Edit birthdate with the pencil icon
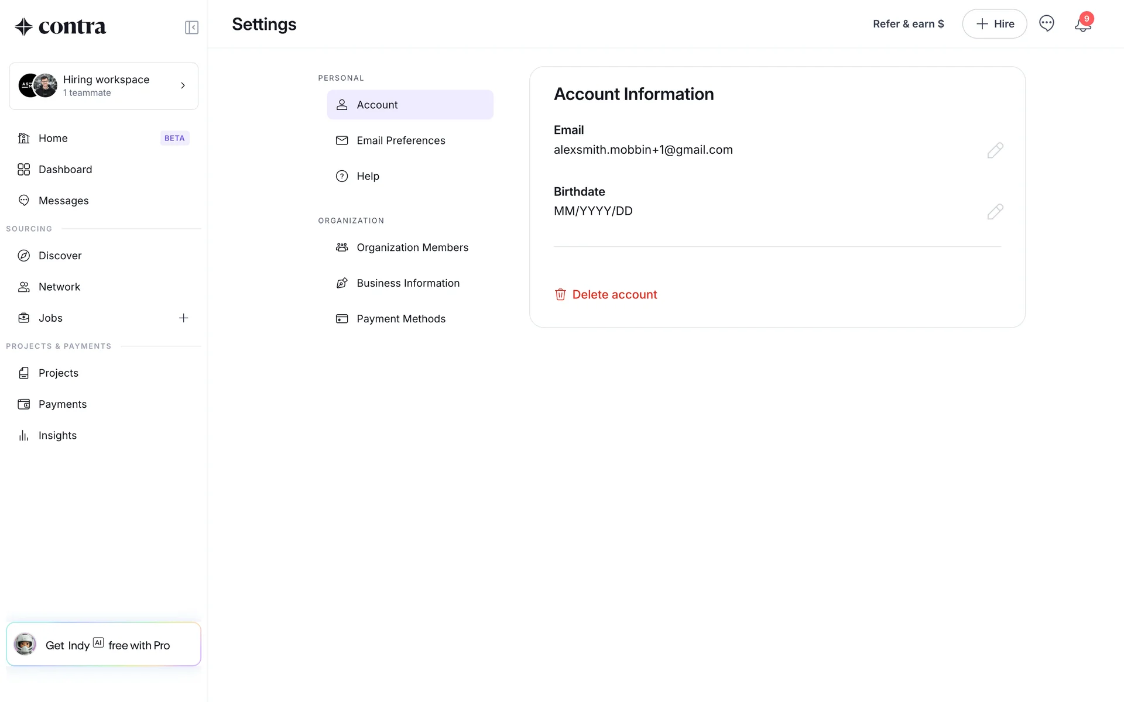This screenshot has height=702, width=1124. [995, 212]
